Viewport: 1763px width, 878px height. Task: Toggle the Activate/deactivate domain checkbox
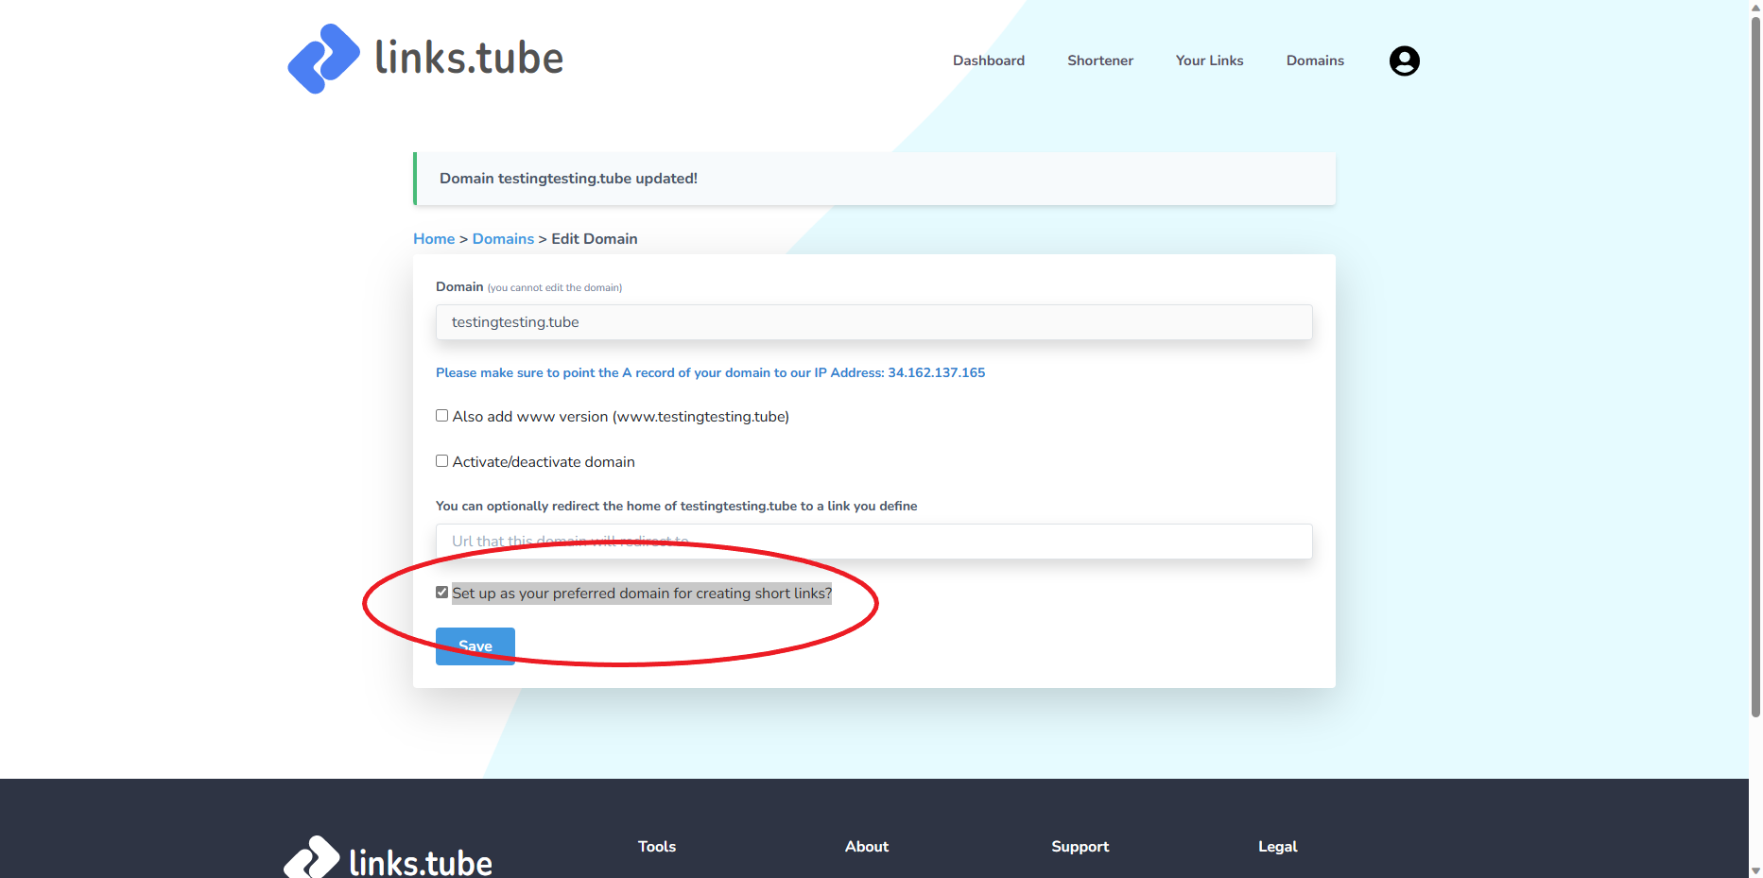pyautogui.click(x=441, y=461)
